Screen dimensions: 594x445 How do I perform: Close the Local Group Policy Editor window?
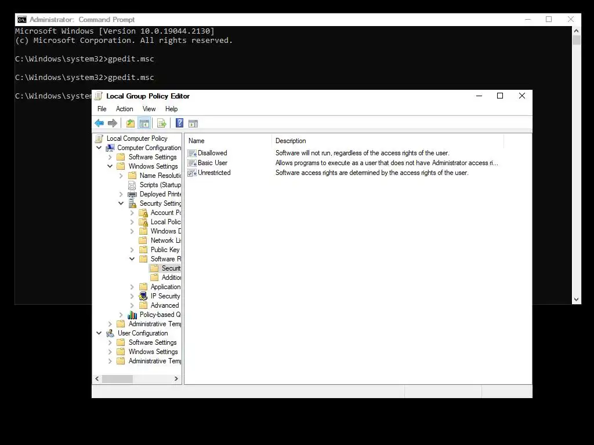[521, 96]
